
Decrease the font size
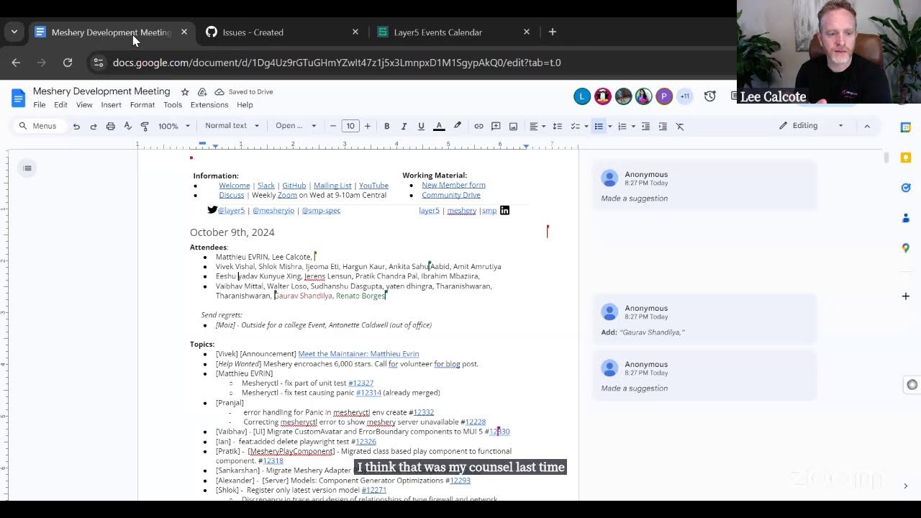333,126
